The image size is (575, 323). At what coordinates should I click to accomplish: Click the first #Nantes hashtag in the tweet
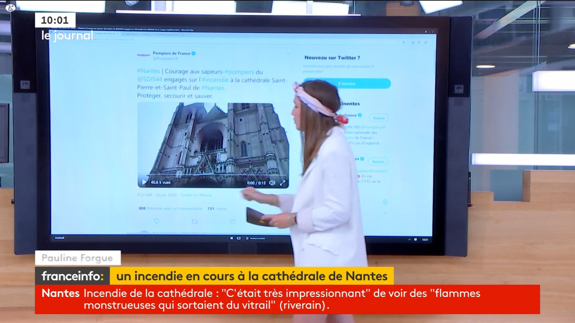coord(148,72)
